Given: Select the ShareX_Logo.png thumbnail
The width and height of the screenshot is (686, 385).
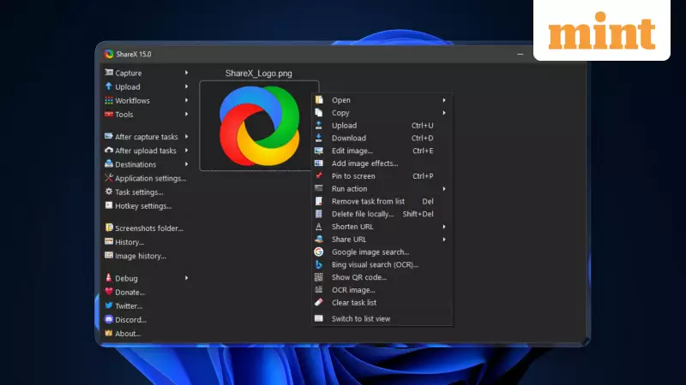Looking at the screenshot, I should click(x=258, y=125).
